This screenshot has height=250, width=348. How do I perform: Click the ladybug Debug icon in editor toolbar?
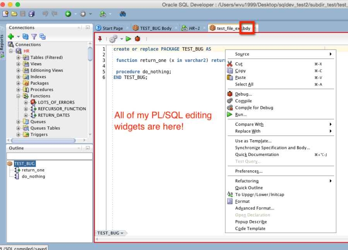click(x=138, y=39)
